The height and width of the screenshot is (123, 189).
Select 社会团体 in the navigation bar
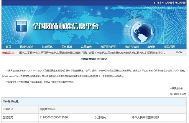(47, 46)
